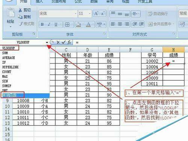
Task: Open the borders button in font group
Action: 67,24
